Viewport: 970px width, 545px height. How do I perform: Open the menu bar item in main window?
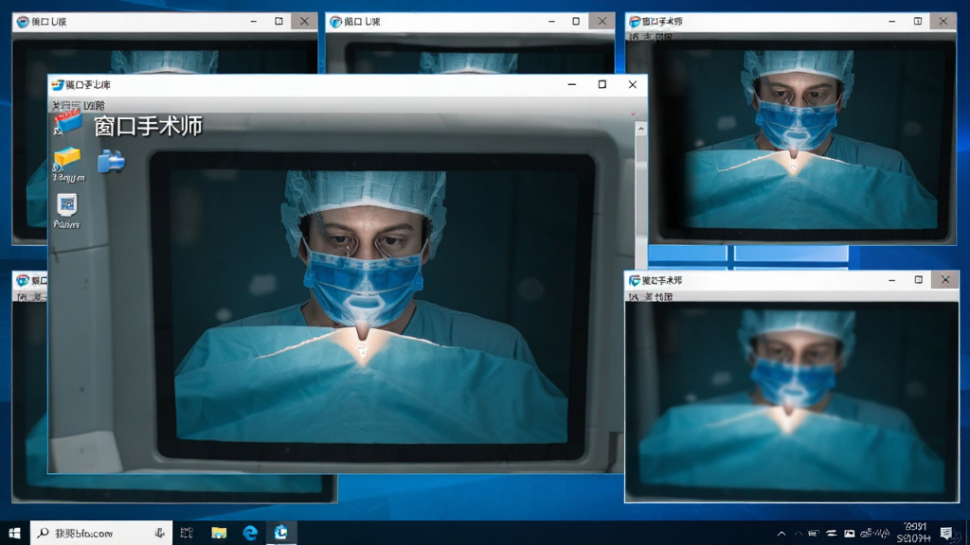78,105
